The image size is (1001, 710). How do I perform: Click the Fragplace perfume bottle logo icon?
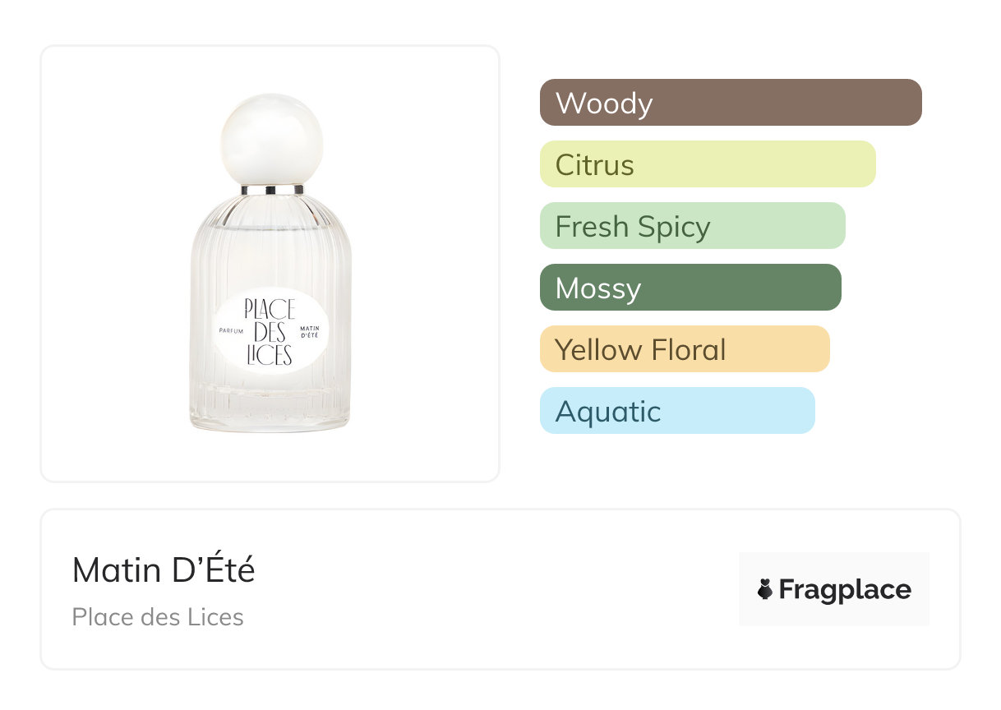click(x=765, y=590)
